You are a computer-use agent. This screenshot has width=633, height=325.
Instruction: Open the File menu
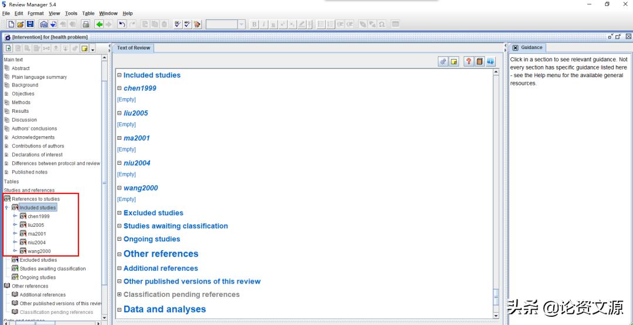[x=6, y=13]
